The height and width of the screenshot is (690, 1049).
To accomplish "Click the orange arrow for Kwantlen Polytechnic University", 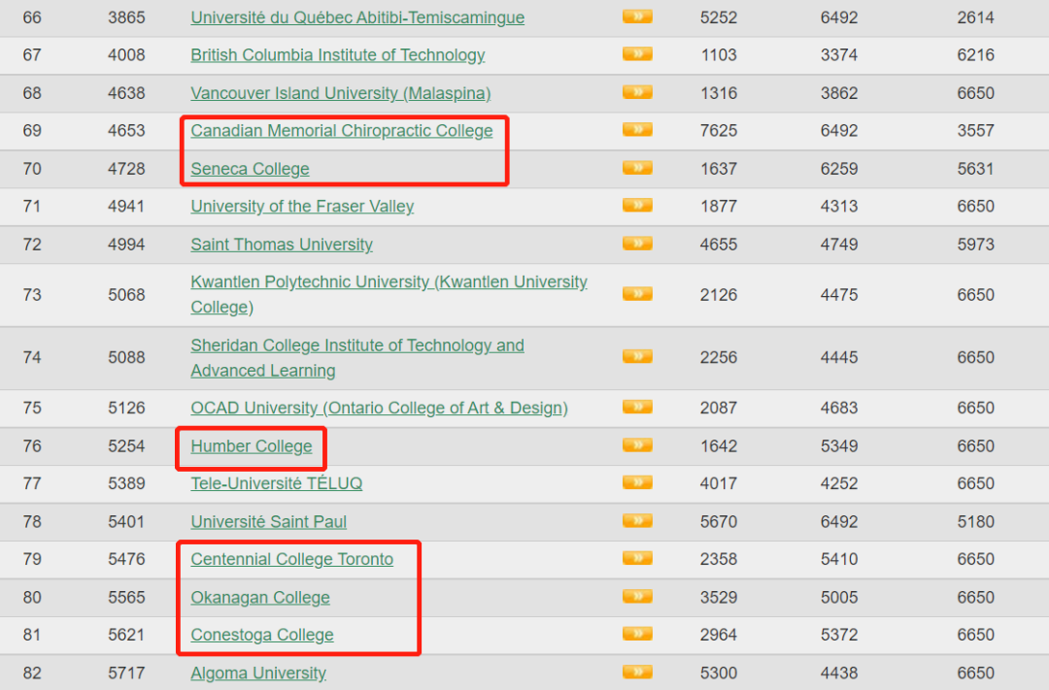I will coord(637,293).
